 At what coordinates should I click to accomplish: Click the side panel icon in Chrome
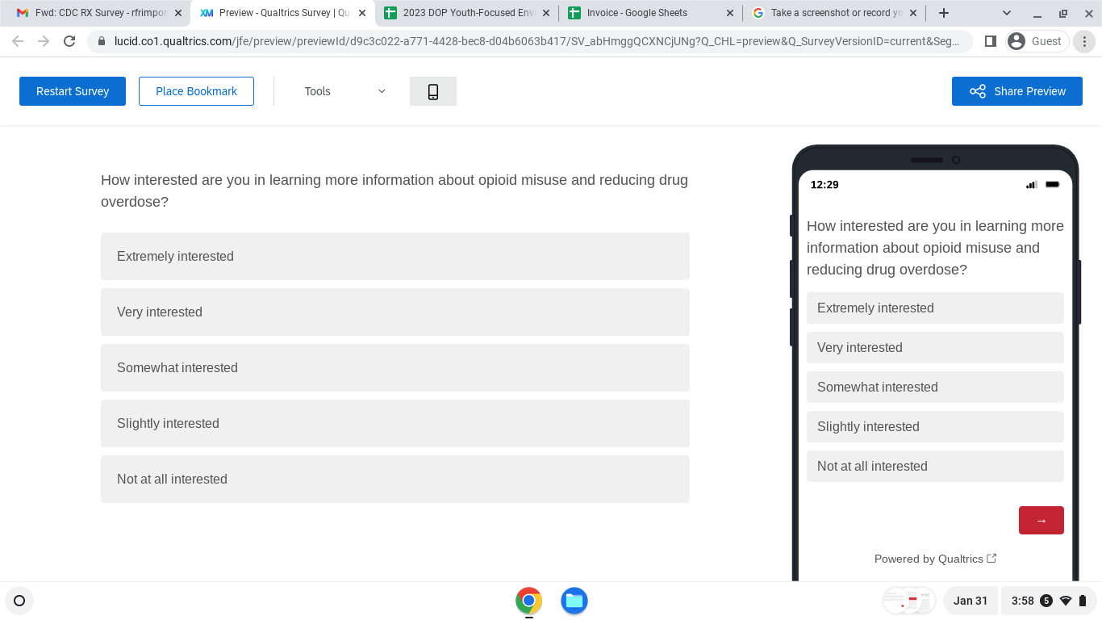point(991,41)
